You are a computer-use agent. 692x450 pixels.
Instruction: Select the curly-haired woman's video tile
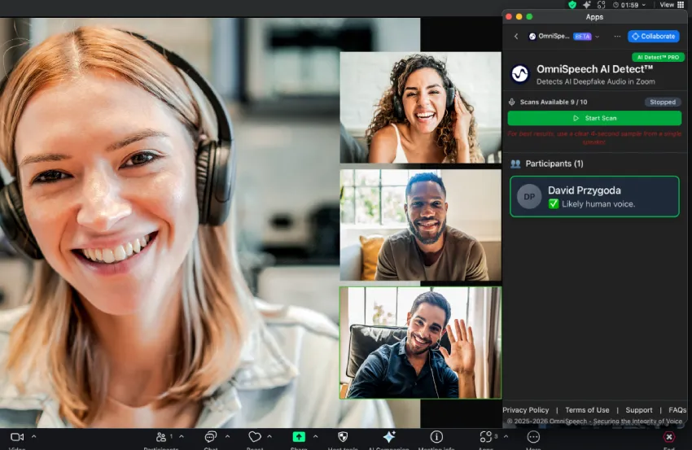pyautogui.click(x=421, y=107)
